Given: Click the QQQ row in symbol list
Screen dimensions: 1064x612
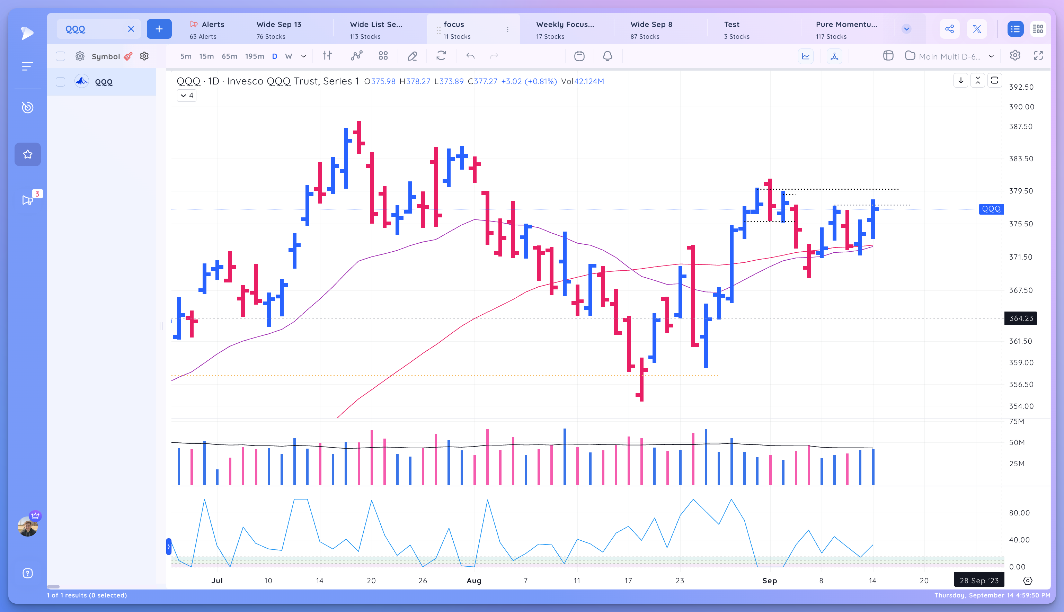Looking at the screenshot, I should pos(102,82).
